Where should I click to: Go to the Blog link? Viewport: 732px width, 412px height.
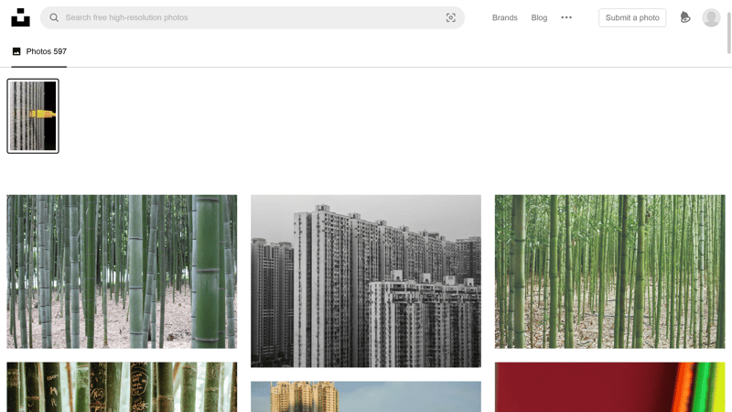(x=539, y=17)
